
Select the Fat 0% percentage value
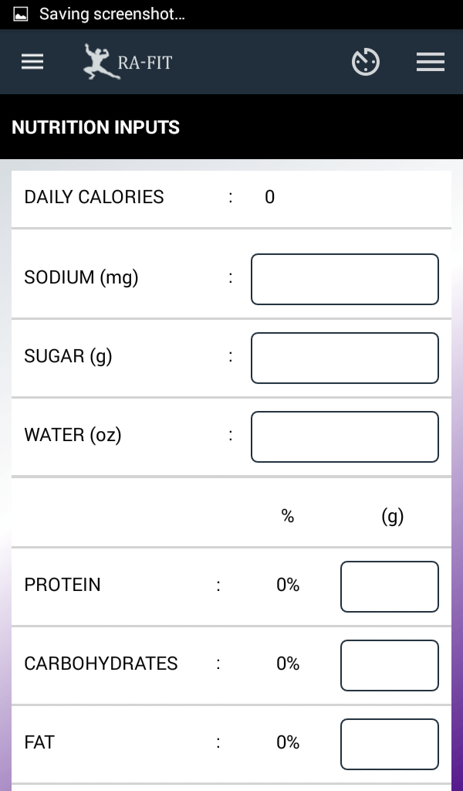click(288, 743)
